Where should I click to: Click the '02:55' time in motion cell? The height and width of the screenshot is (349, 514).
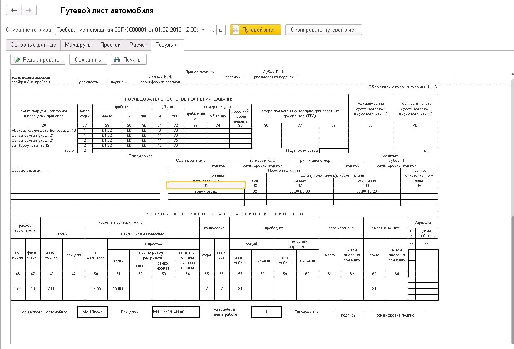point(96,289)
